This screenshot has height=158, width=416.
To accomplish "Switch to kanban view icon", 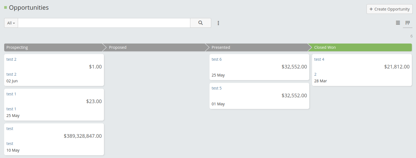I will (x=408, y=23).
